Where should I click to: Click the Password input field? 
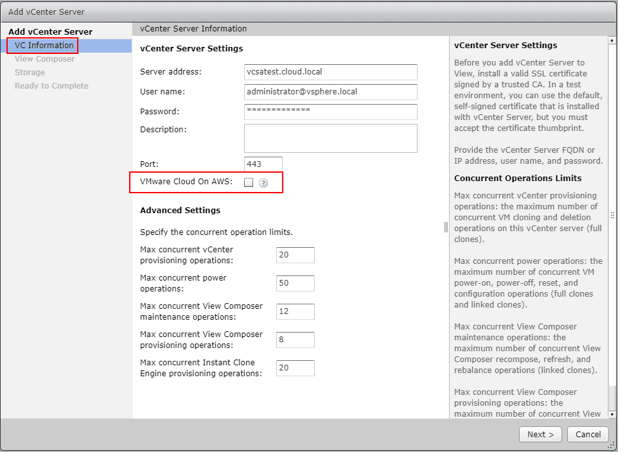pos(330,112)
